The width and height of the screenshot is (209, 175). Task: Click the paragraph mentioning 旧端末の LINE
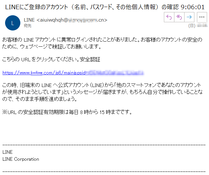coord(102,92)
